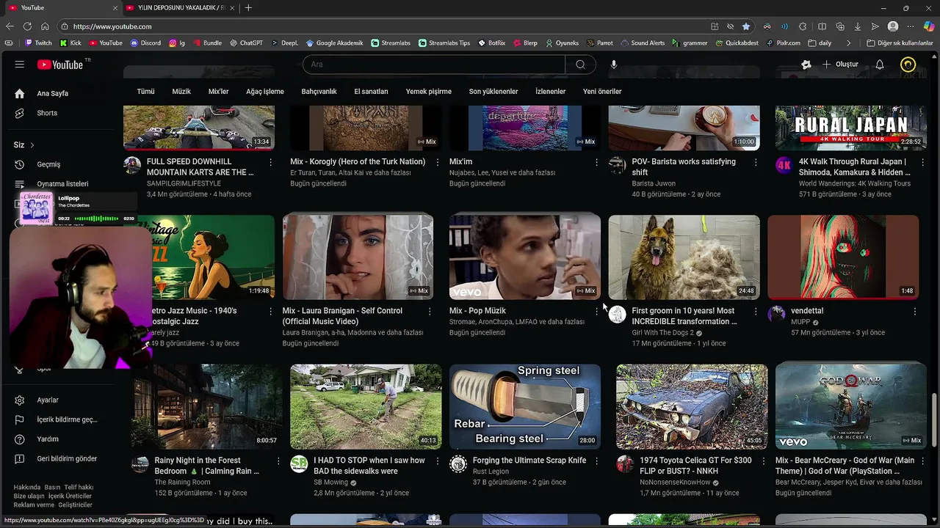
Task: Click the YouTube logo
Action: point(60,65)
